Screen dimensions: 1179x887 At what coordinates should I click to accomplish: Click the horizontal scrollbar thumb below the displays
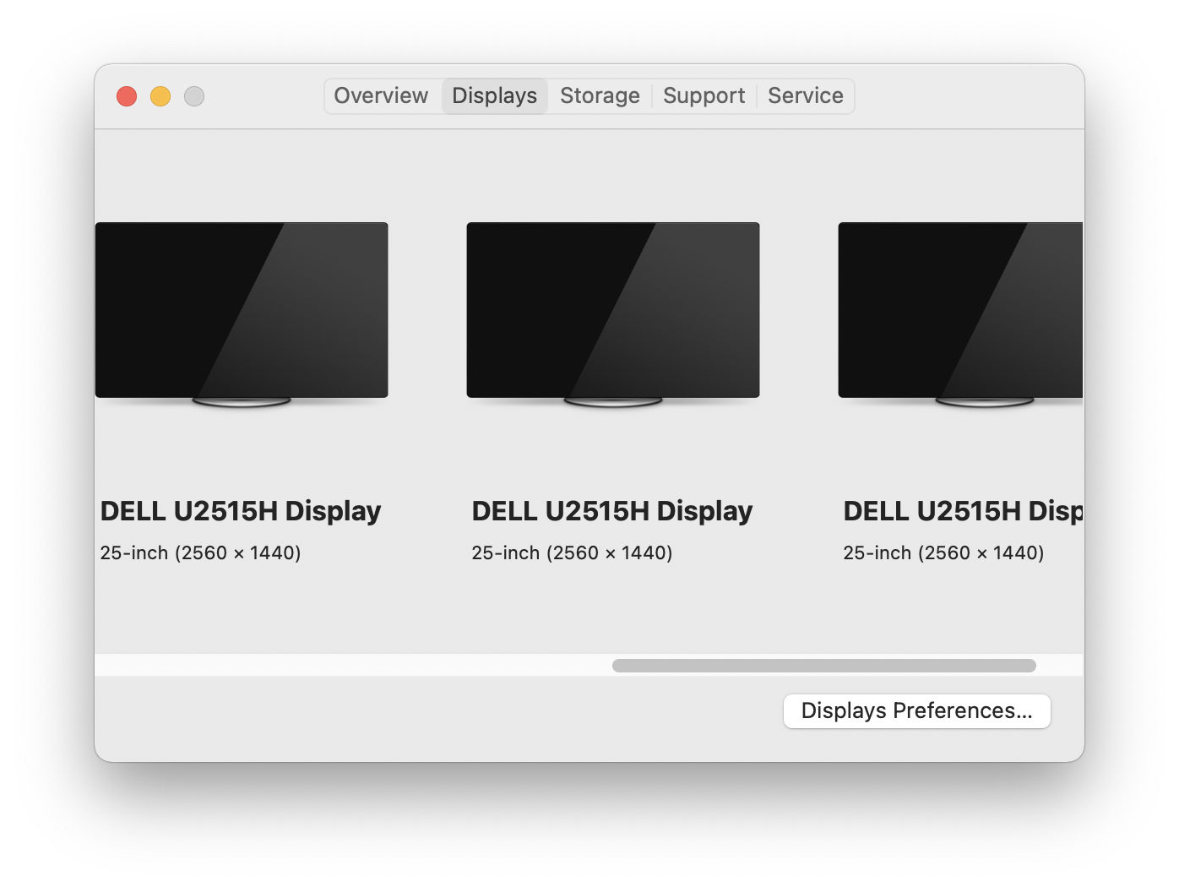824,666
